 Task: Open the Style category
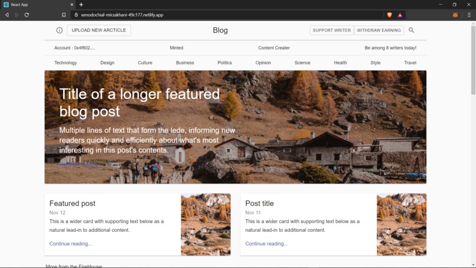[x=375, y=63]
